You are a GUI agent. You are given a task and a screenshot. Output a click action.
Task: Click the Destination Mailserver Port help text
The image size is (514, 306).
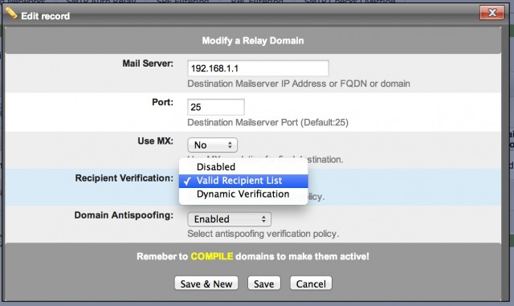267,122
